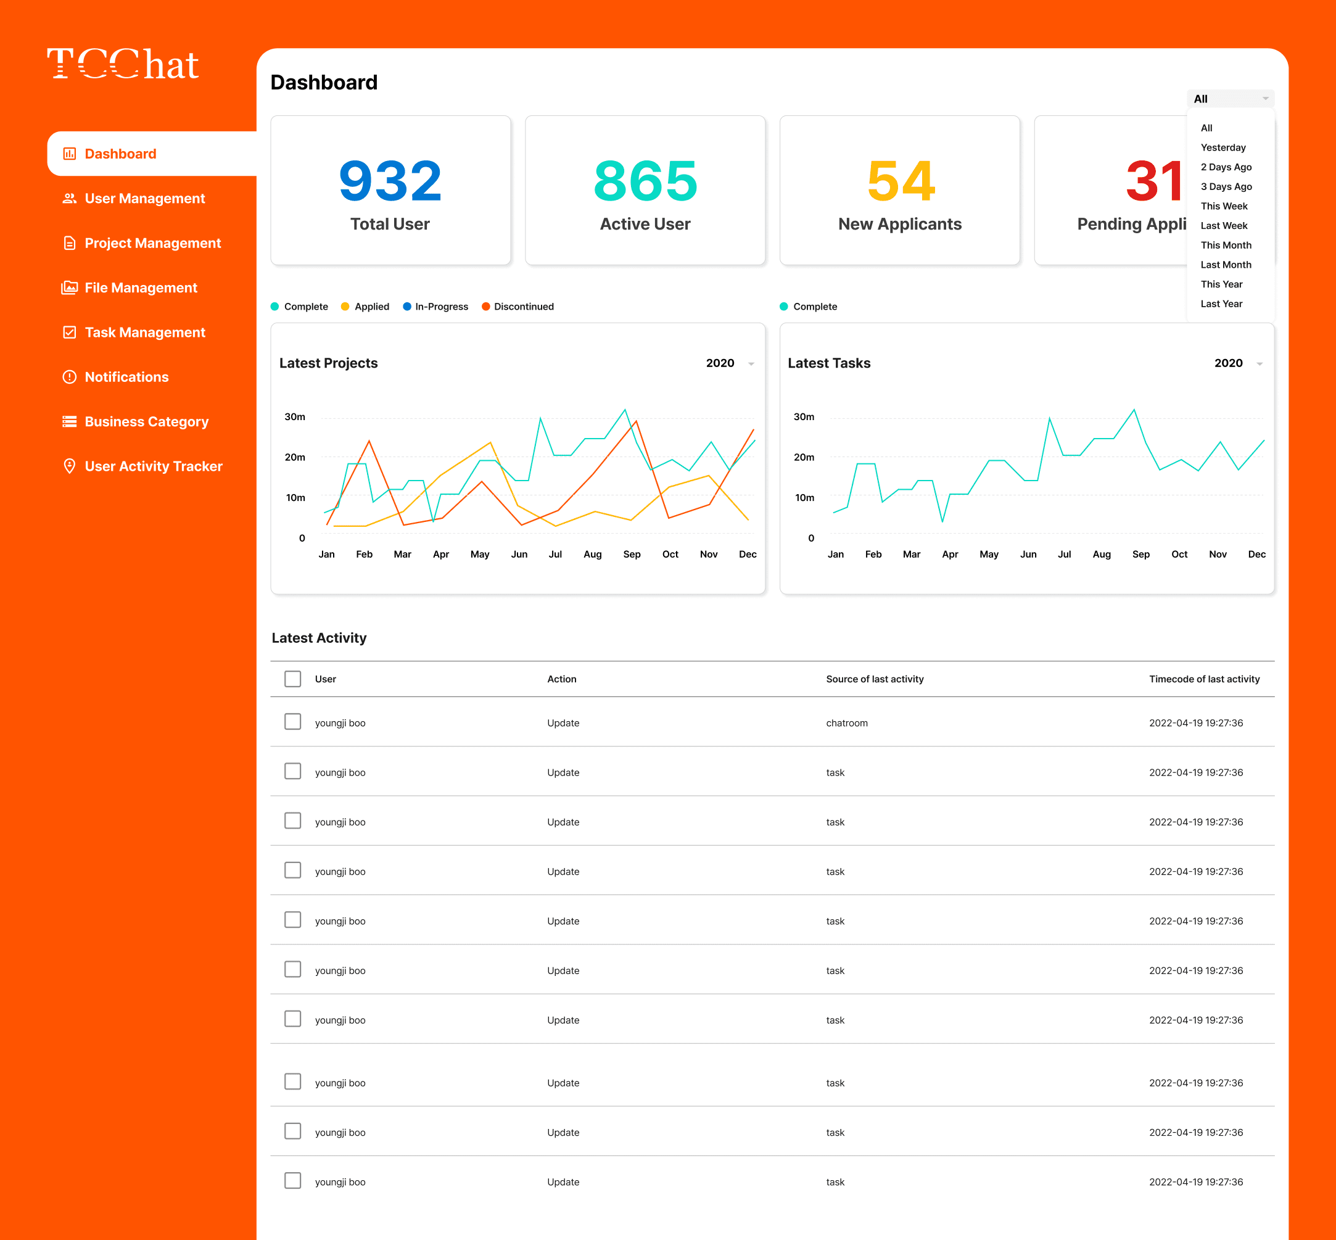Screen dimensions: 1336x1240
Task: Open the Task Management icon
Action: click(x=70, y=332)
